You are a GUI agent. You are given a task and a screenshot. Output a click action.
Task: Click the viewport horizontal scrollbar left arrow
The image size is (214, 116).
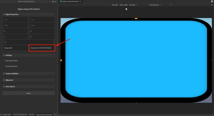59,115
